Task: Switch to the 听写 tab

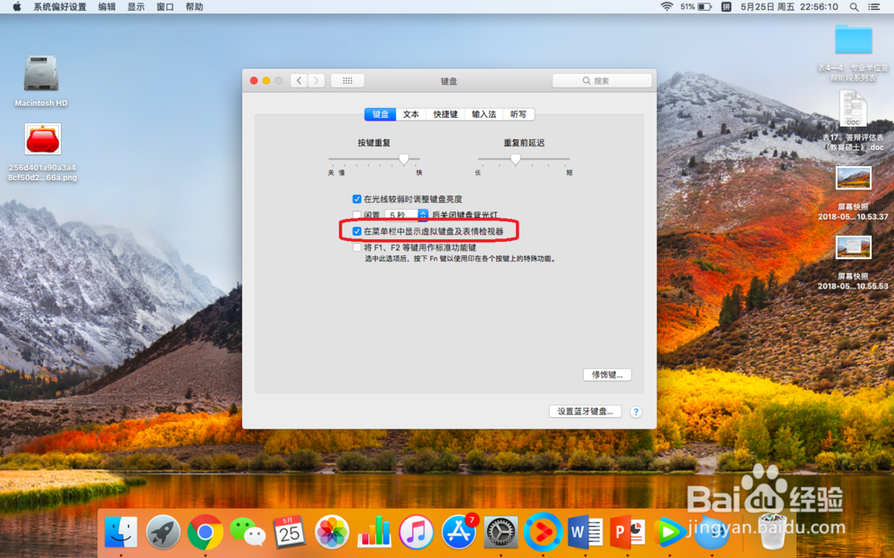Action: pos(519,114)
